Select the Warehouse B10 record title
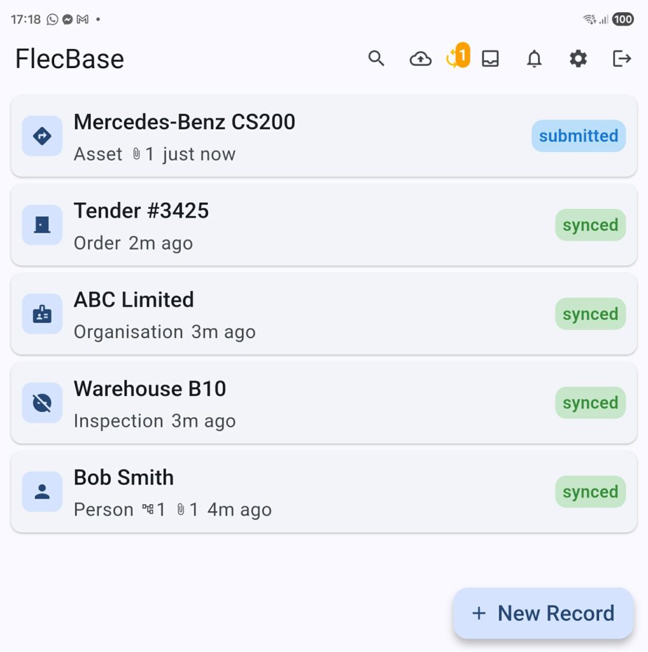648x652 pixels. [x=150, y=388]
